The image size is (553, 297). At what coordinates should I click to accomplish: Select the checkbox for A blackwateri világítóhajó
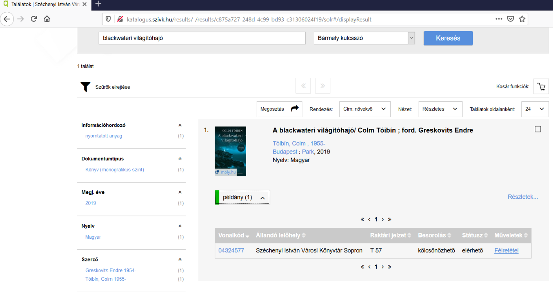(538, 129)
